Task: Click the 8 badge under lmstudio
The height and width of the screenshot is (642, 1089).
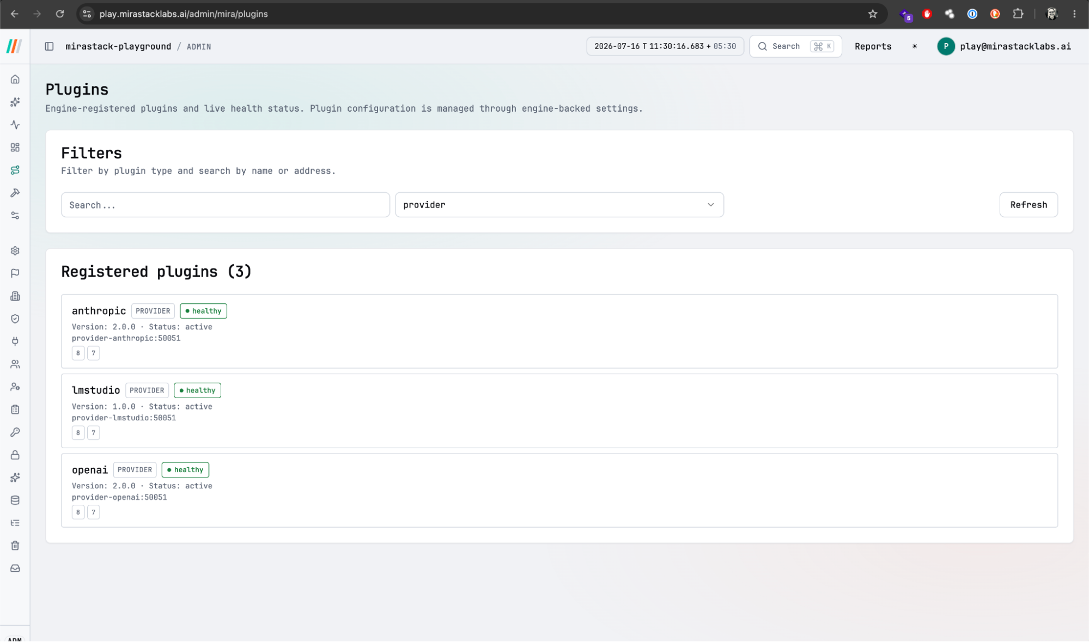Action: click(x=78, y=433)
